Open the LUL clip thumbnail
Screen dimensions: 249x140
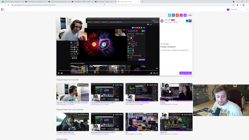coord(142,122)
